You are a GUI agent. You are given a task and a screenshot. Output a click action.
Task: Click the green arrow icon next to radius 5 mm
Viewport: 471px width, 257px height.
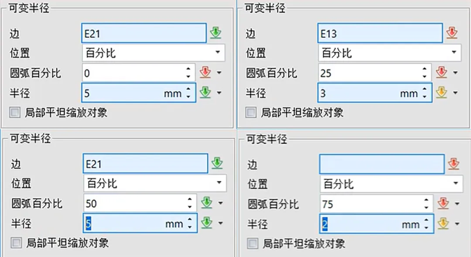tap(205, 93)
